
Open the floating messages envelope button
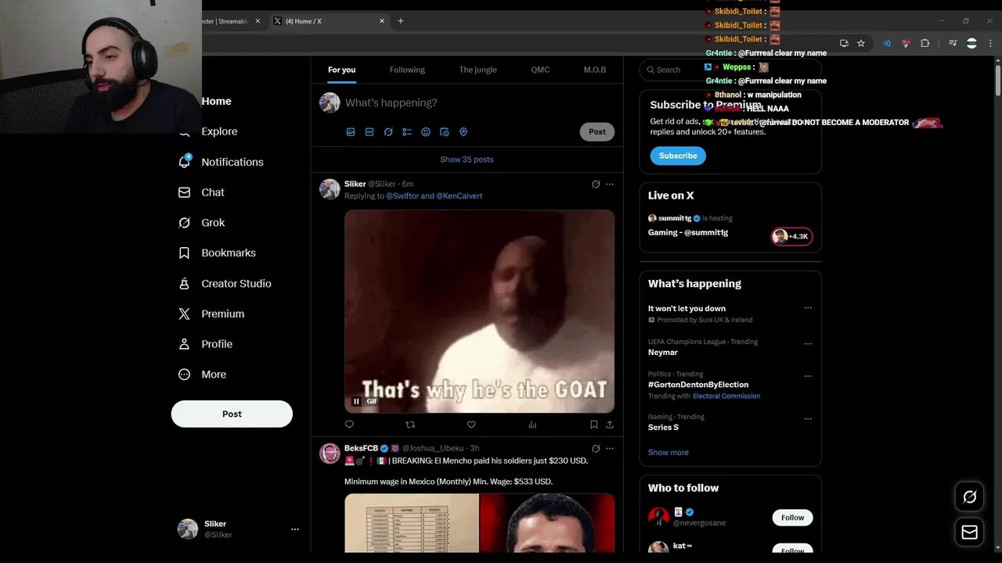coord(969,533)
